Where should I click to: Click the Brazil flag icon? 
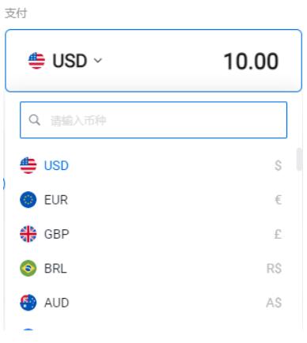click(x=28, y=268)
